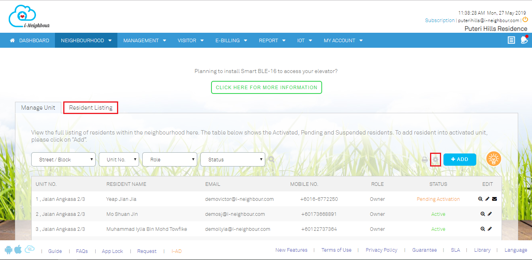This screenshot has height=260, width=532.
Task: Open the Unit No. dropdown
Action: [x=119, y=159]
